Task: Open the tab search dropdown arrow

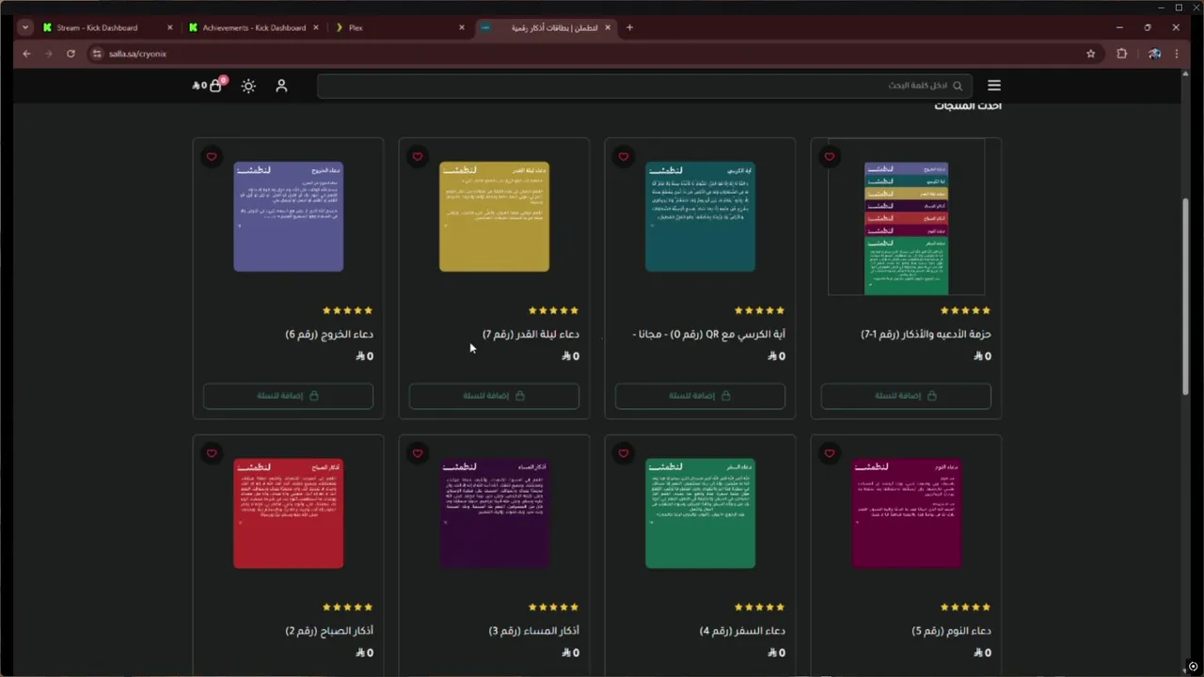Action: tap(24, 27)
